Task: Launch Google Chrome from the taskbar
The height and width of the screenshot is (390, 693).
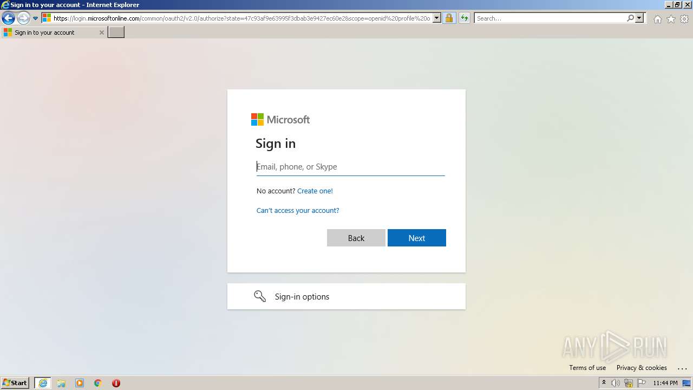Action: pyautogui.click(x=98, y=383)
